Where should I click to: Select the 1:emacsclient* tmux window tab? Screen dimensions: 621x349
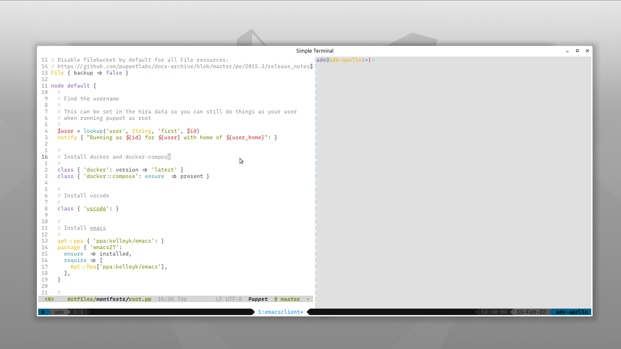click(x=280, y=312)
